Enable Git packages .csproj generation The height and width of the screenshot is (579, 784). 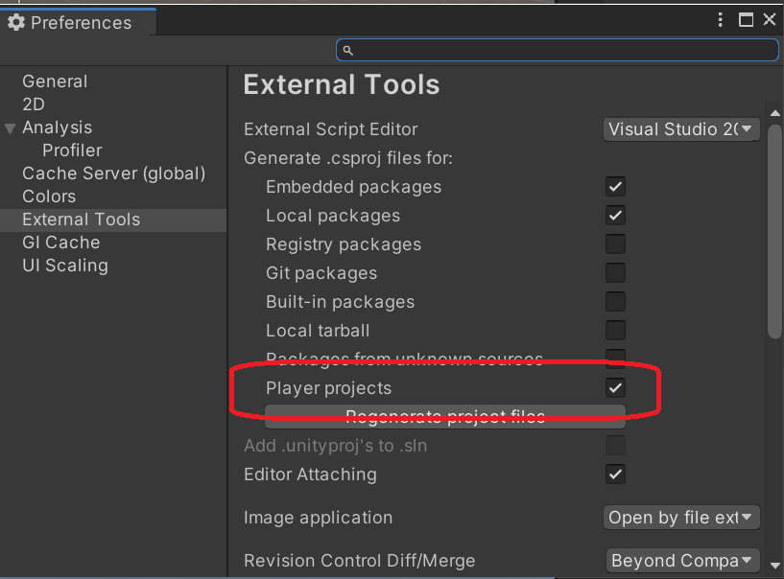[x=615, y=272]
